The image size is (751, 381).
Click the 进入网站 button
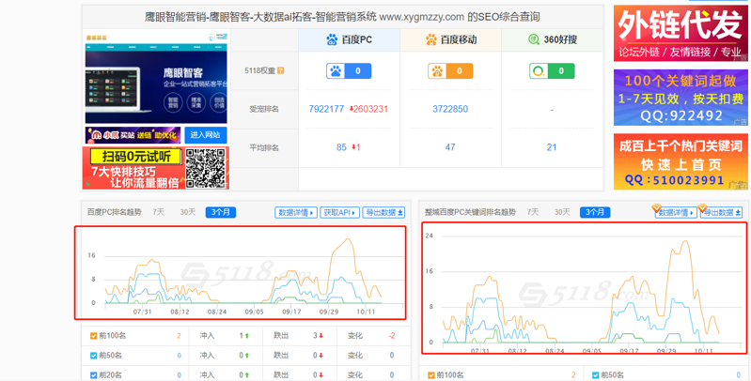[206, 135]
